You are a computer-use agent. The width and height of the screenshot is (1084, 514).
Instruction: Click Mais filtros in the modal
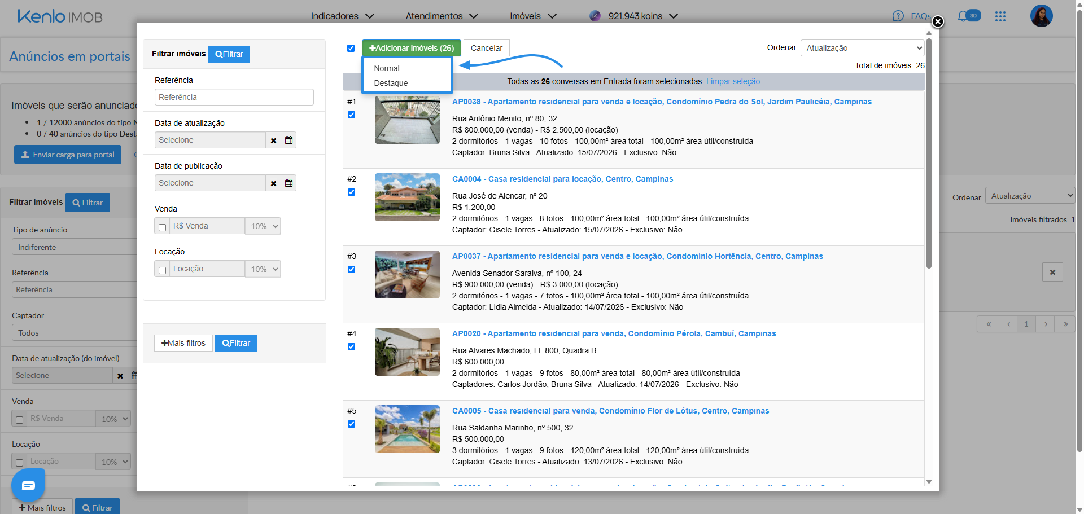coord(183,343)
